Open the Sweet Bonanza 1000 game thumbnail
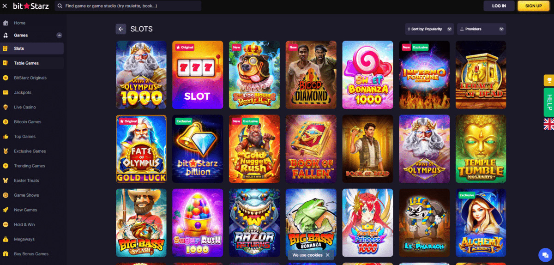Image resolution: width=554 pixels, height=265 pixels. tap(367, 75)
